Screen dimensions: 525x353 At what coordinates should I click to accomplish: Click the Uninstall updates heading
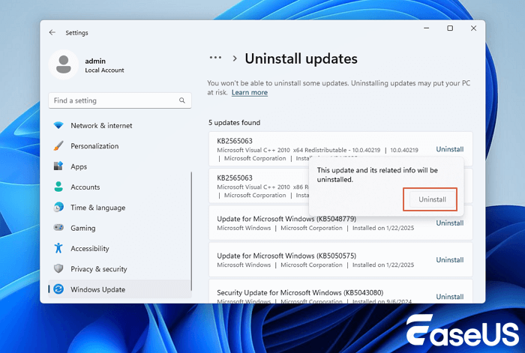pyautogui.click(x=301, y=58)
